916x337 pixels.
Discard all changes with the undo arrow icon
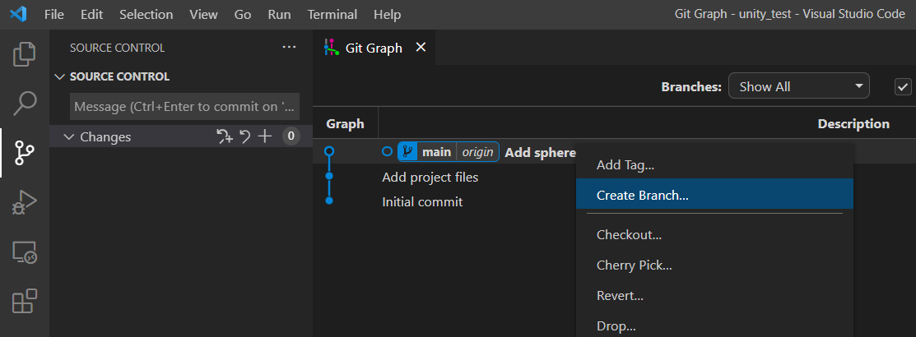point(245,137)
